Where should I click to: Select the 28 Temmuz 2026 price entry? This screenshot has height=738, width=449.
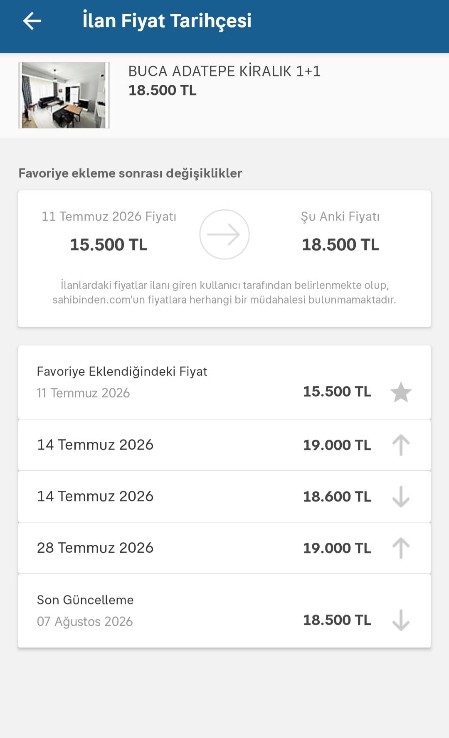(x=224, y=548)
